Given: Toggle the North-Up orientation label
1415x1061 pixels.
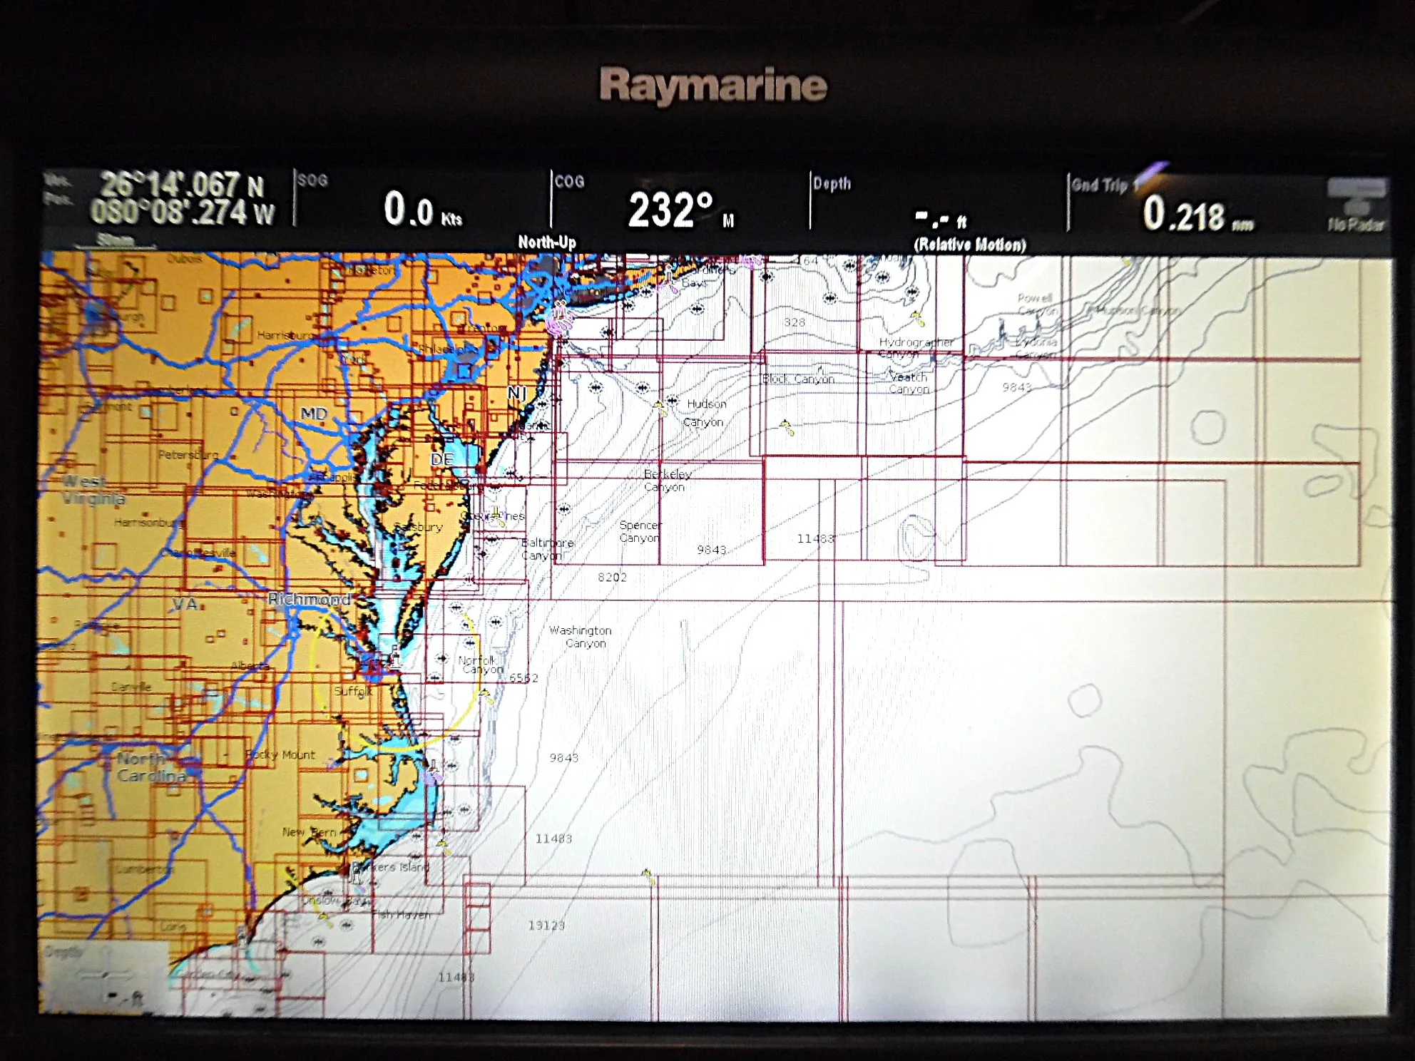Looking at the screenshot, I should (547, 242).
